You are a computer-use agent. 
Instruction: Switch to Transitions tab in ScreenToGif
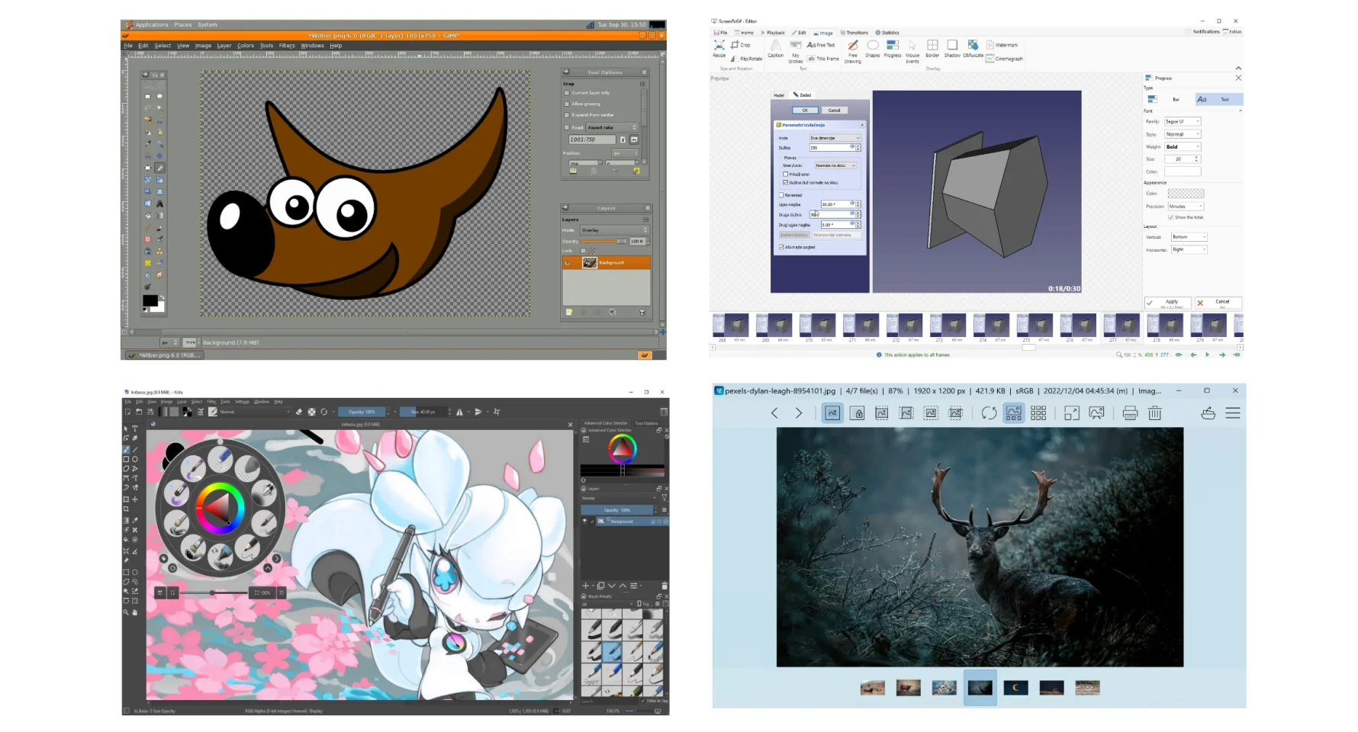click(854, 33)
